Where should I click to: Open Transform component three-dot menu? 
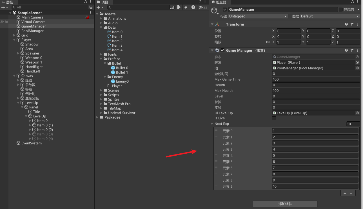click(358, 24)
